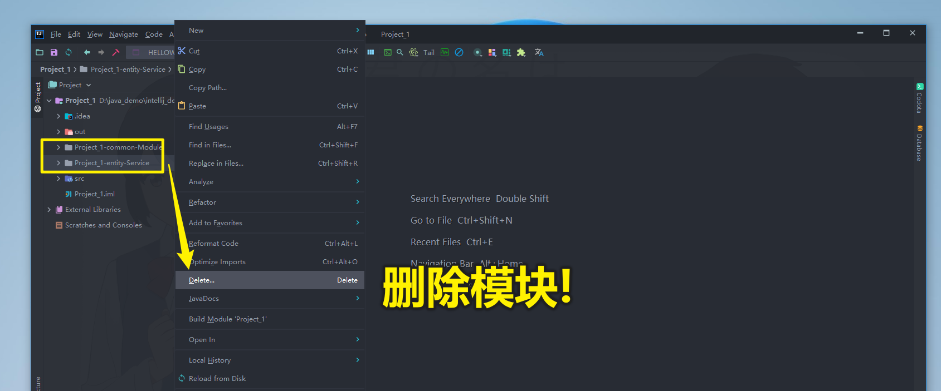The image size is (941, 391).
Task: Open the Local History submenu
Action: click(270, 360)
